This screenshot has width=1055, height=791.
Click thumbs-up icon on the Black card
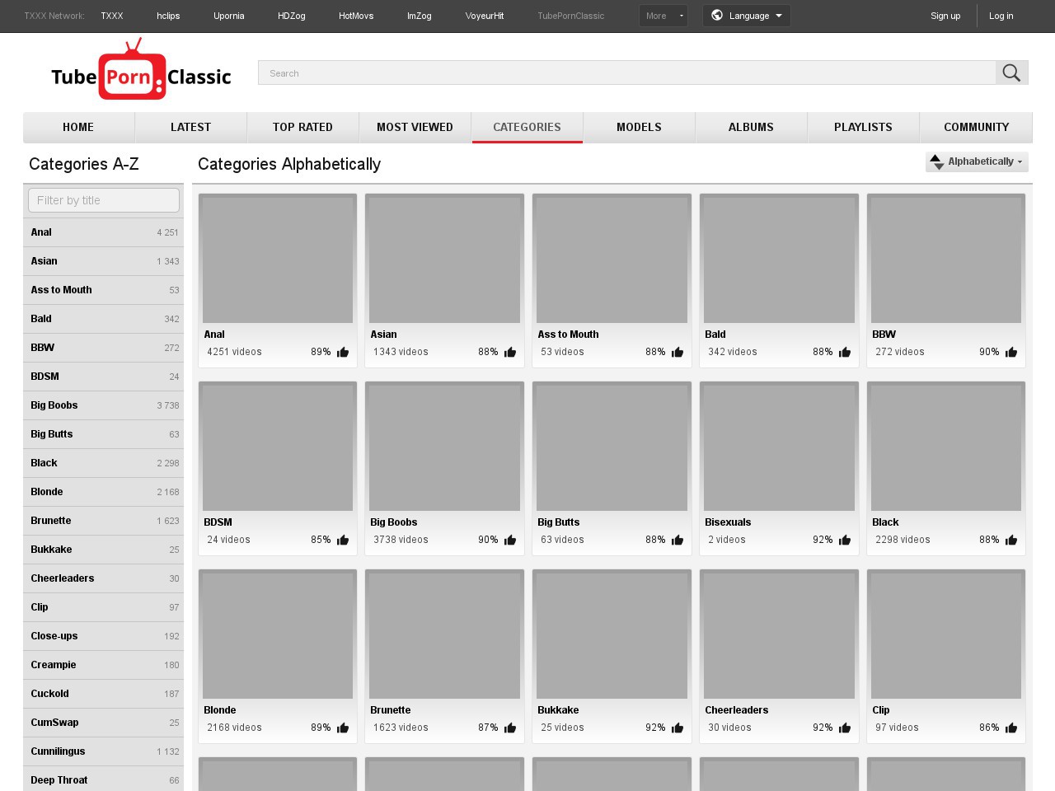(1011, 541)
